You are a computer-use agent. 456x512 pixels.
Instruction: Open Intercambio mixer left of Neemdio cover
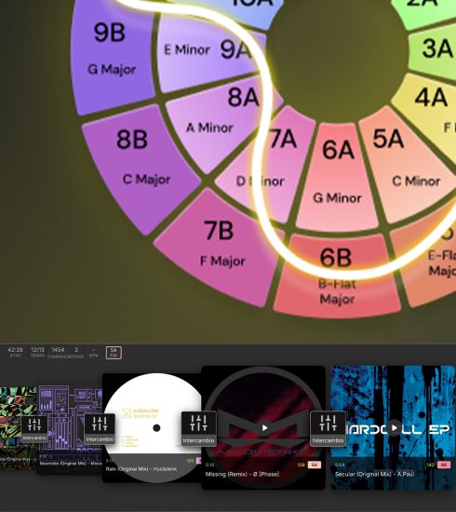pyautogui.click(x=34, y=429)
